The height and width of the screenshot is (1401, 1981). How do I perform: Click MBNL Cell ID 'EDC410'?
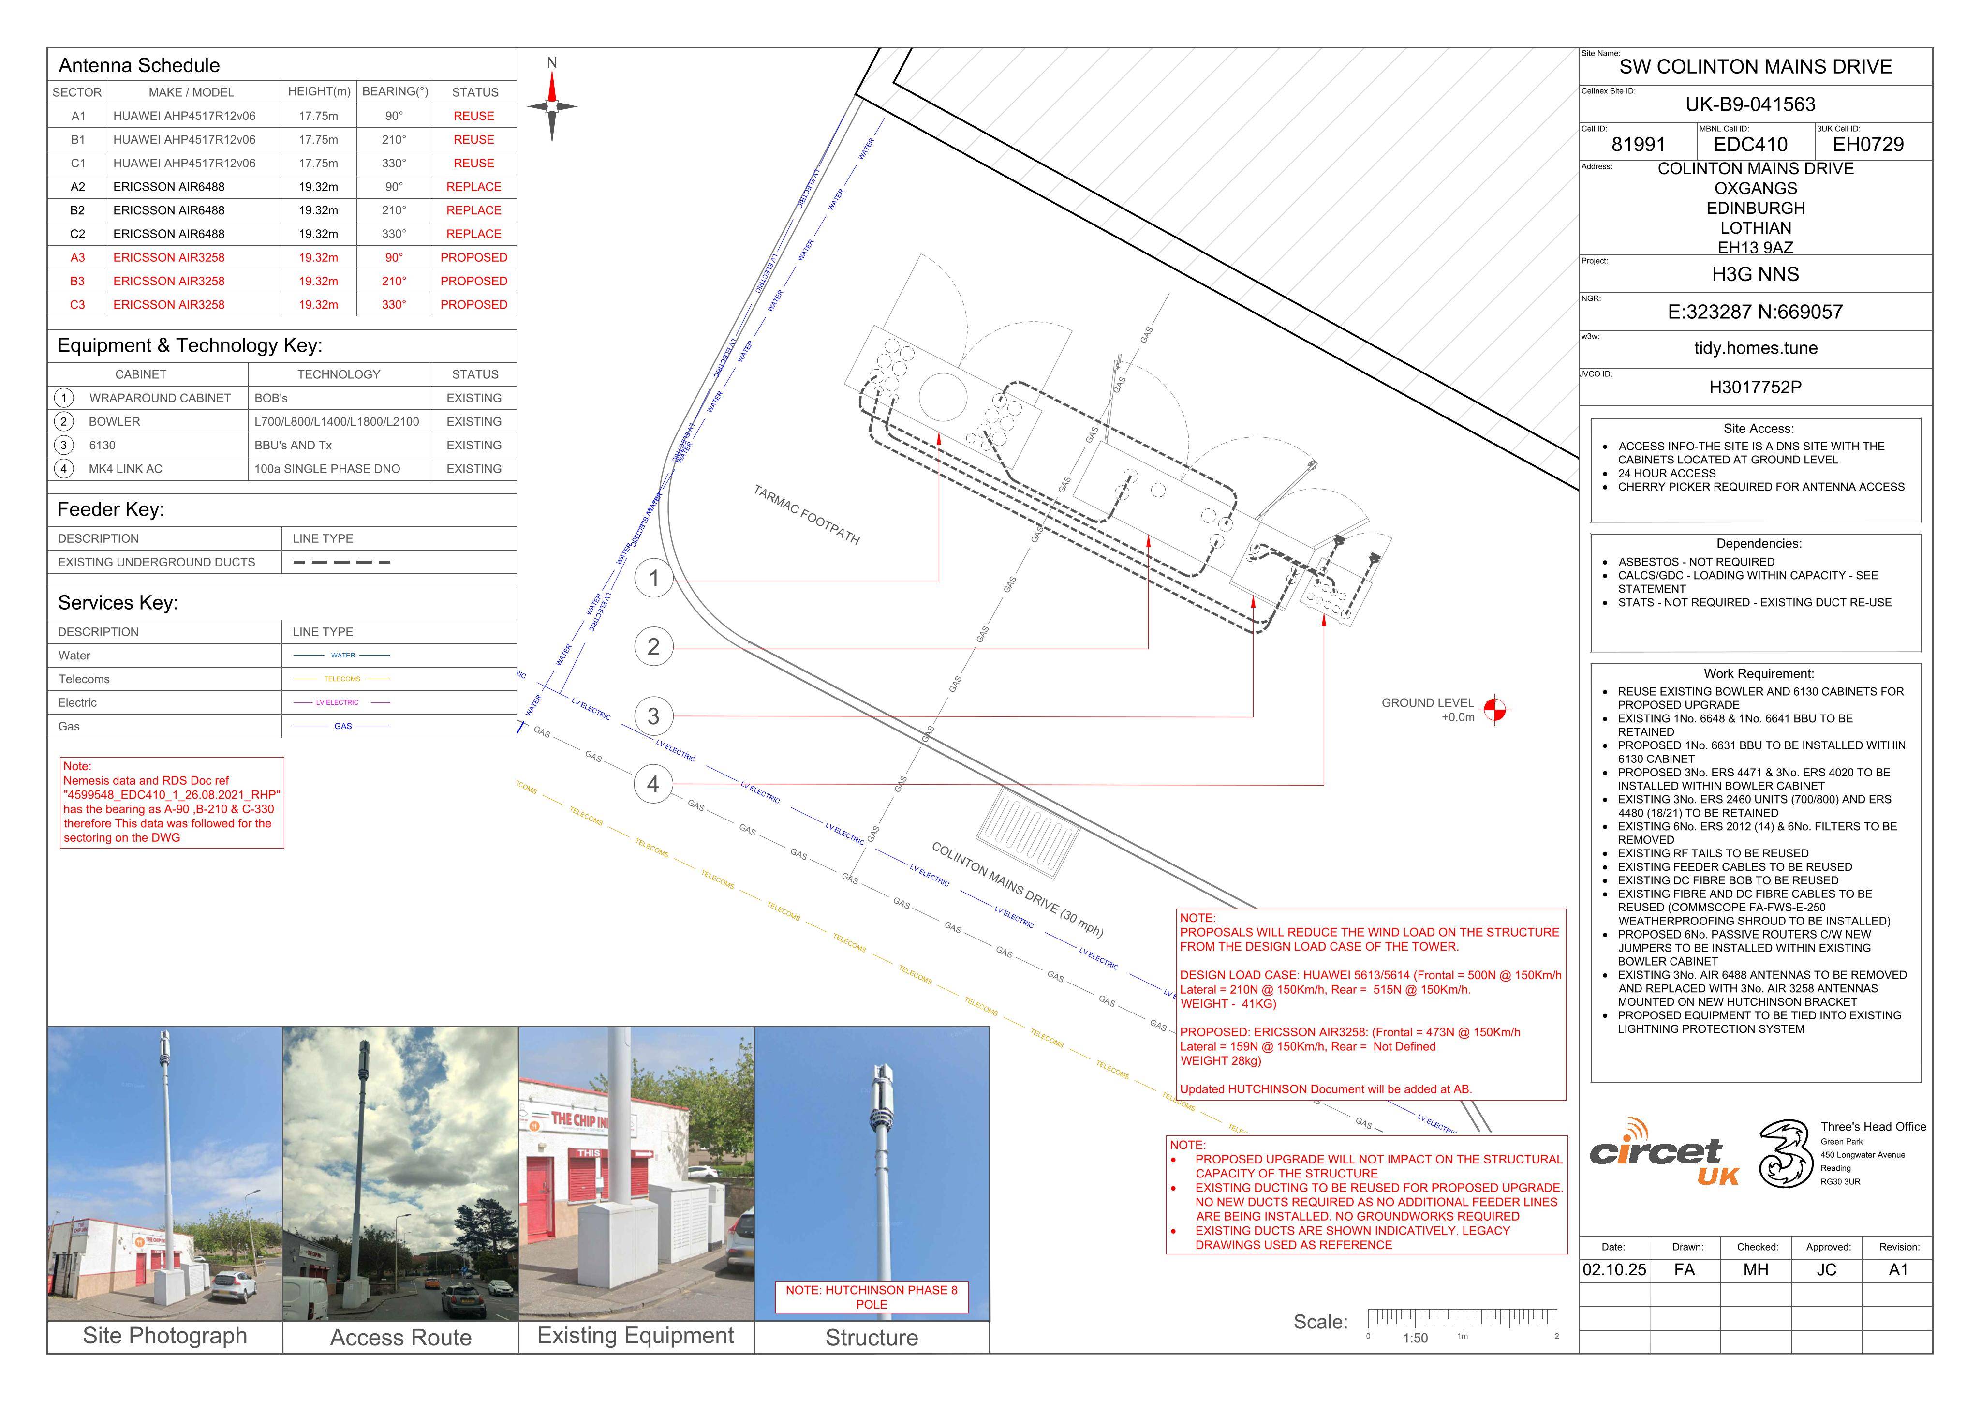[1751, 144]
